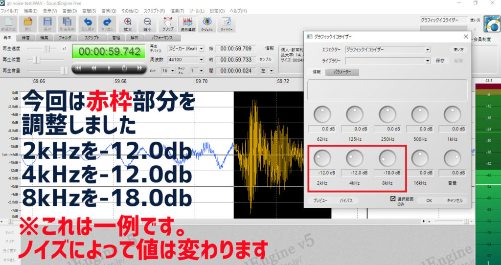This screenshot has height=265, width=501.
Task: Start playback with the play control
Action: click(109, 67)
